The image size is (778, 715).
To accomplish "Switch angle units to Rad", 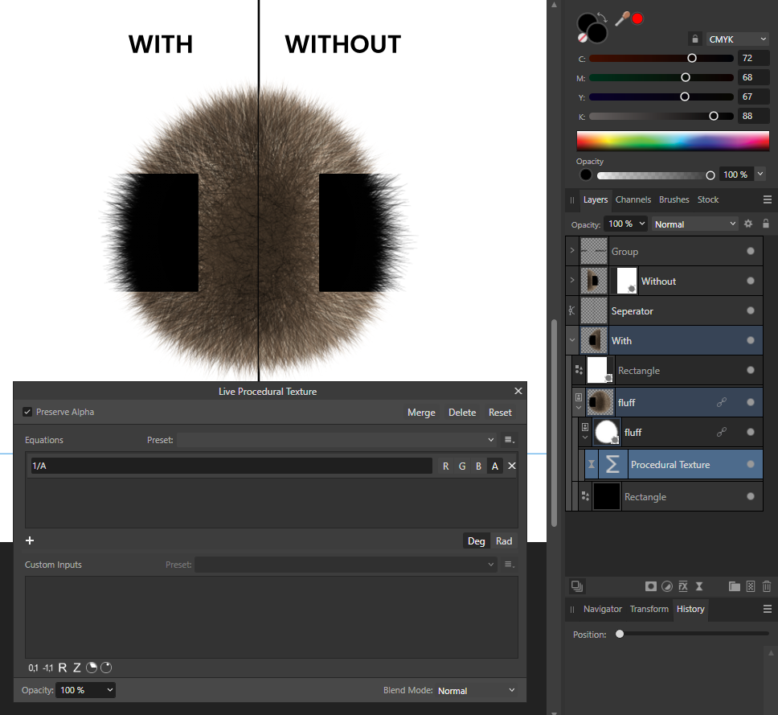I will pos(504,540).
